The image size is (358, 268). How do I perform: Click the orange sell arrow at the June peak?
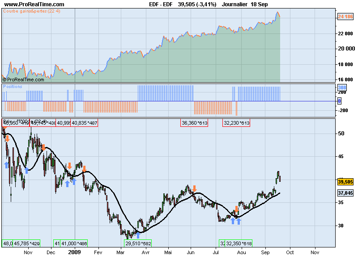[x=194, y=188]
